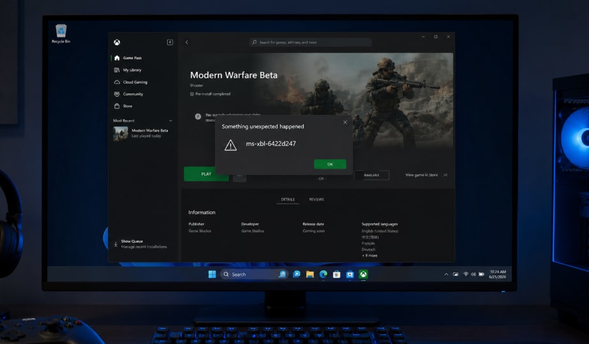Click 'View game in Store' link
Viewport: 589px width, 344px height.
(421, 175)
